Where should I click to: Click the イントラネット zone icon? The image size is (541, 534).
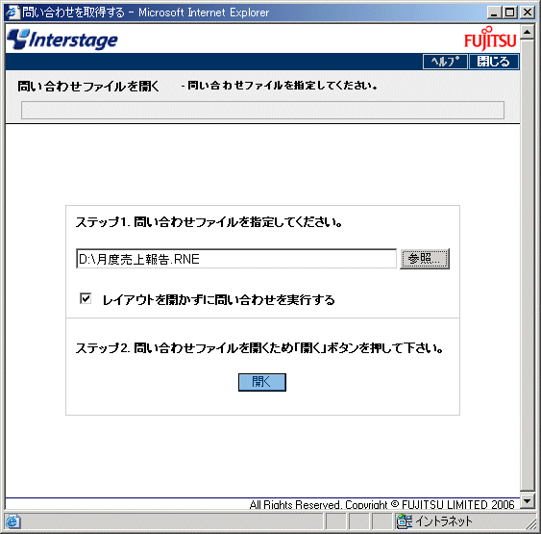pyautogui.click(x=404, y=521)
